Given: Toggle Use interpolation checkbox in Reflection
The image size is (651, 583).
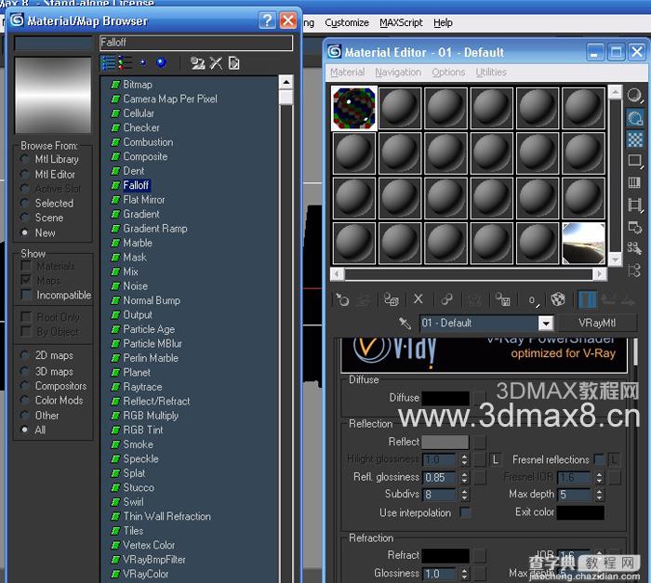Looking at the screenshot, I should click(465, 512).
